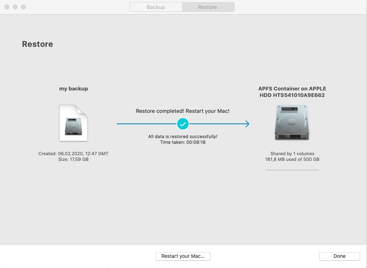The height and width of the screenshot is (268, 367).
Task: Click the "Restore completed! Restart your Mac!" message
Action: point(182,111)
